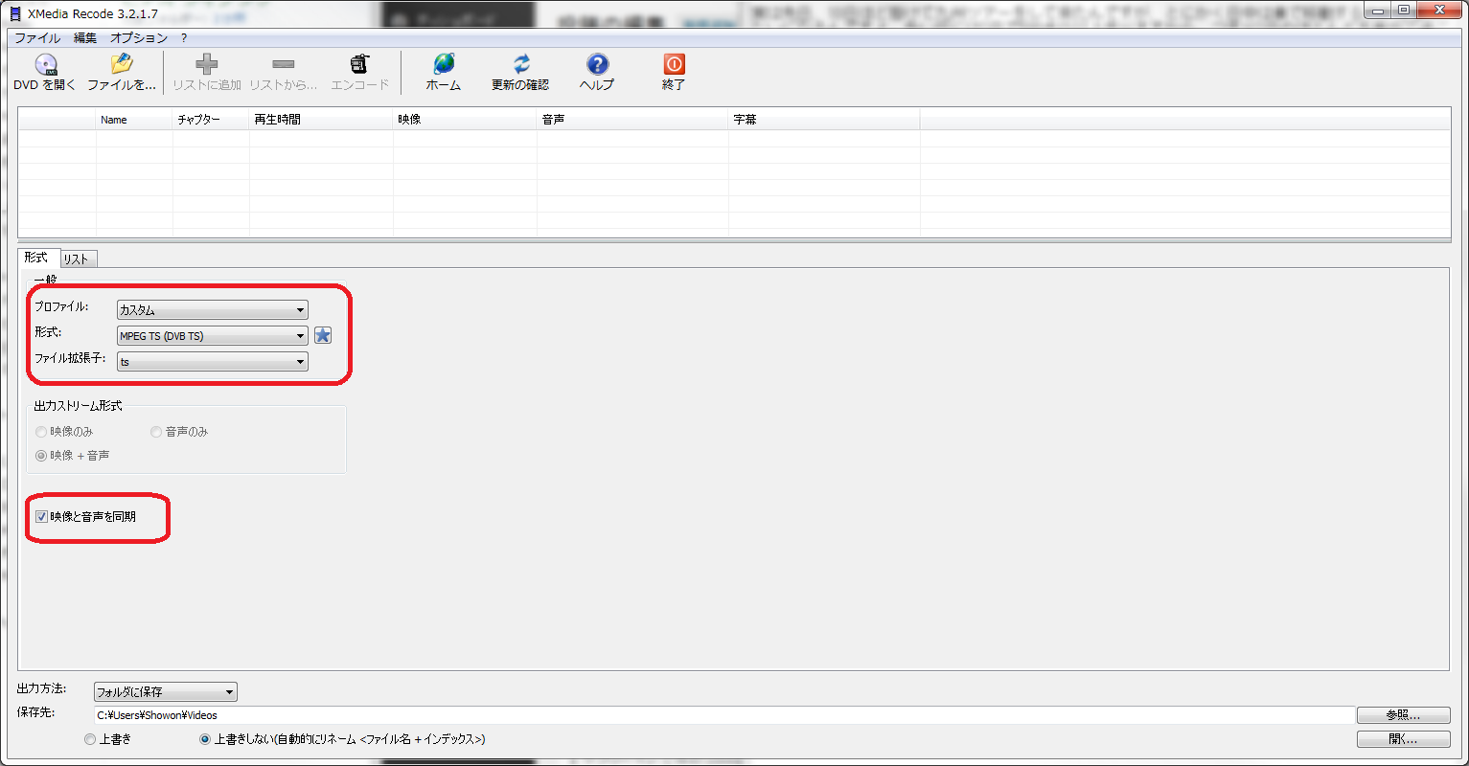Open the ? menu

point(184,37)
